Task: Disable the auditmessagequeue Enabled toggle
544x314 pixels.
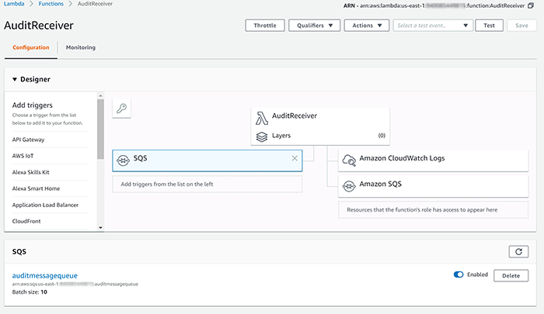Action: tap(459, 274)
